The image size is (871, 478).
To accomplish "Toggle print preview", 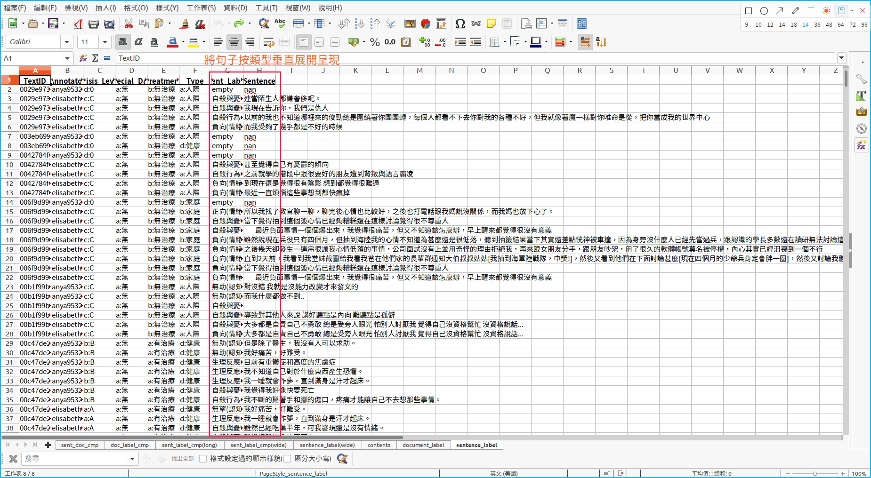I will coord(109,24).
